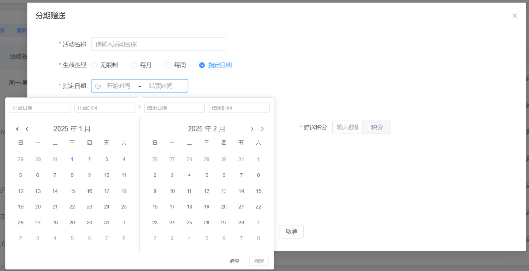Click the 结束时间 range input
Image resolution: width=529 pixels, height=271 pixels.
[161, 86]
